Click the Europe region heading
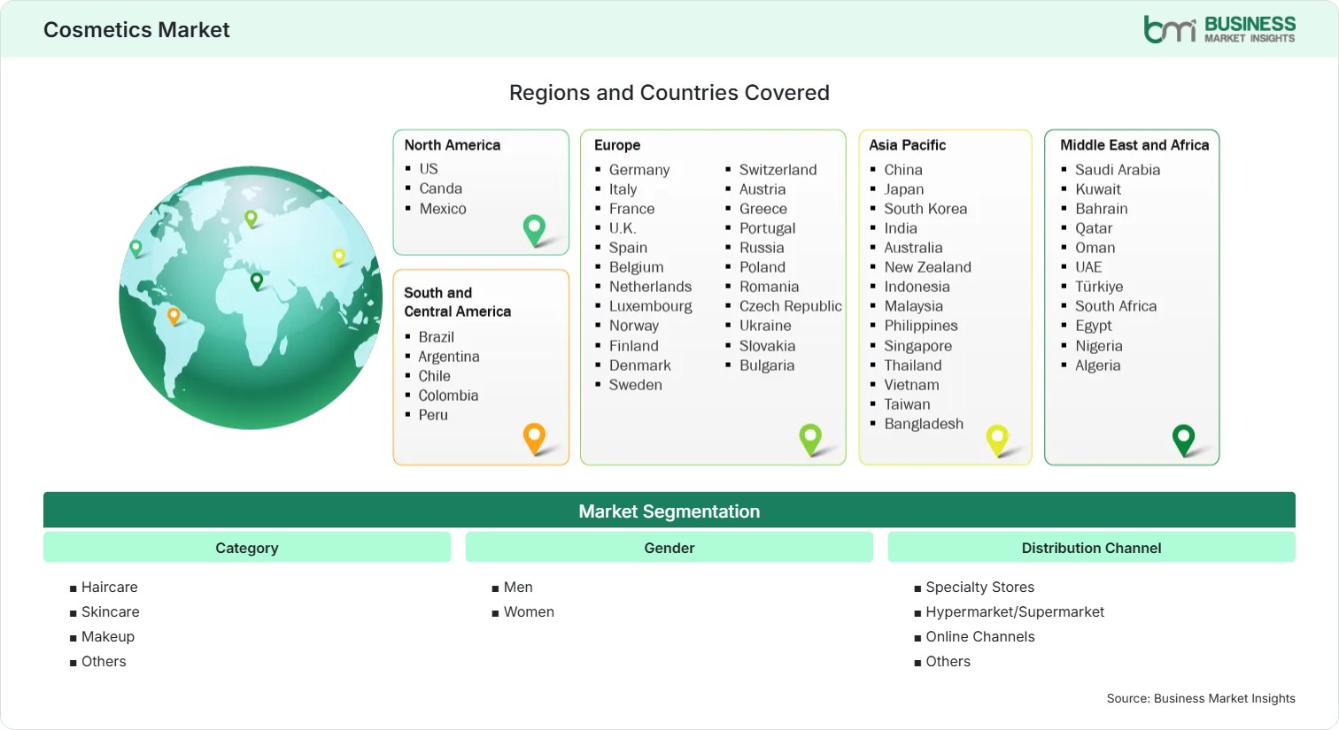Screen dimensions: 1339x730 [x=617, y=145]
